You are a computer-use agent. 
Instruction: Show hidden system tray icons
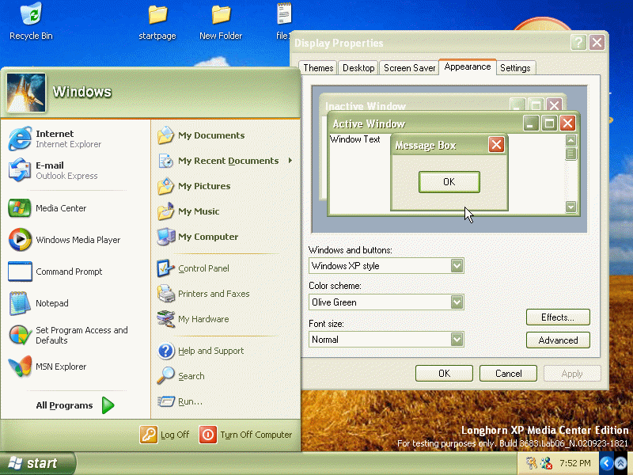(x=606, y=463)
